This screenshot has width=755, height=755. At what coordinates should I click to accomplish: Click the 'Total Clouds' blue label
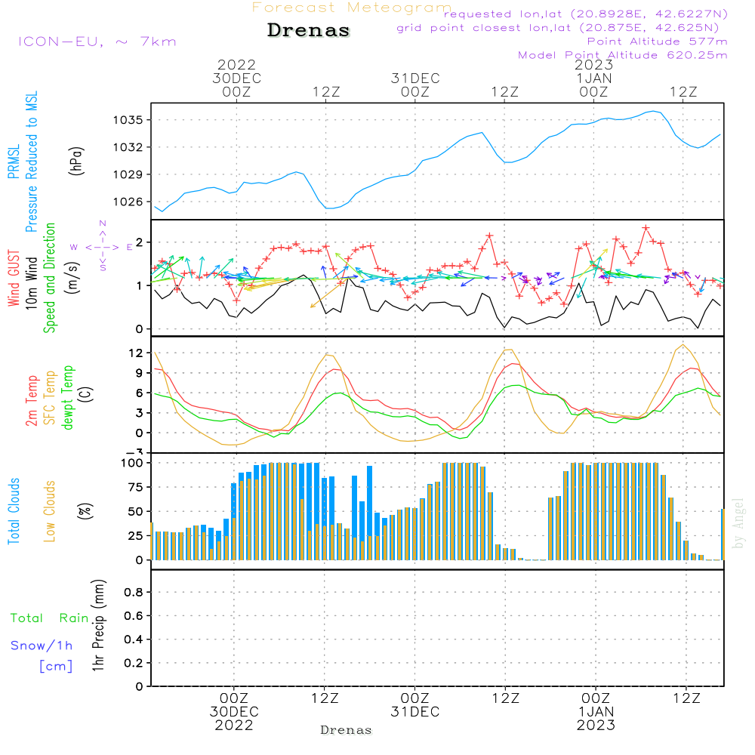pyautogui.click(x=14, y=511)
